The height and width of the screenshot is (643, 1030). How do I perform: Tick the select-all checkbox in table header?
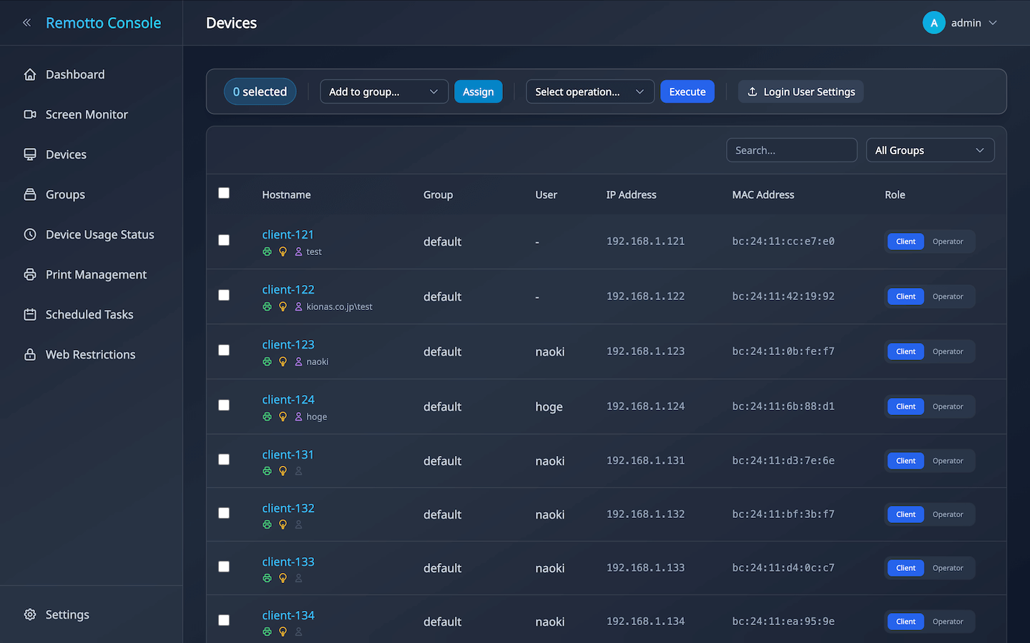[224, 193]
